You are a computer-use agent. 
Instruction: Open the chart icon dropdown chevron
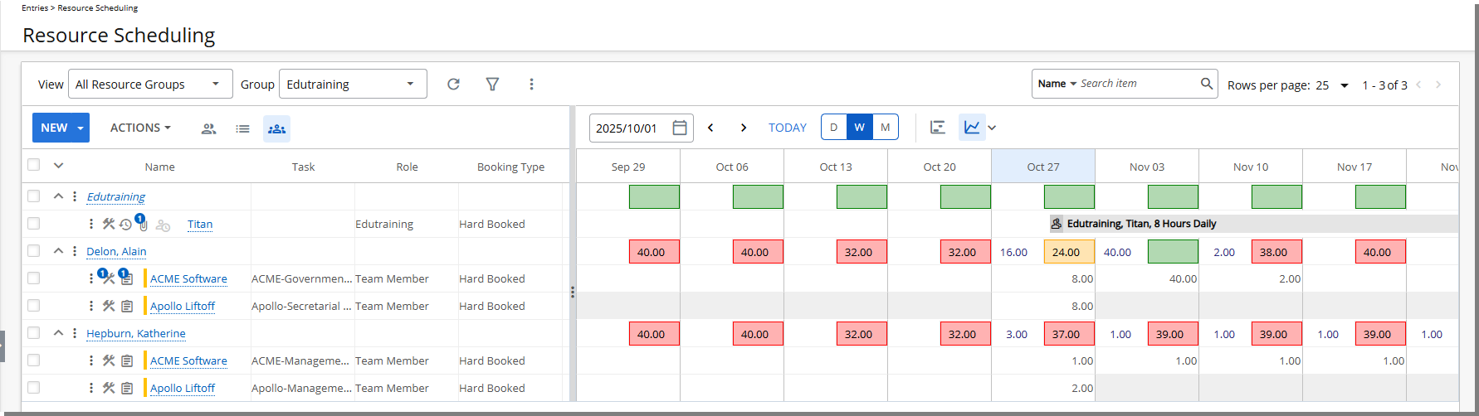coord(992,128)
